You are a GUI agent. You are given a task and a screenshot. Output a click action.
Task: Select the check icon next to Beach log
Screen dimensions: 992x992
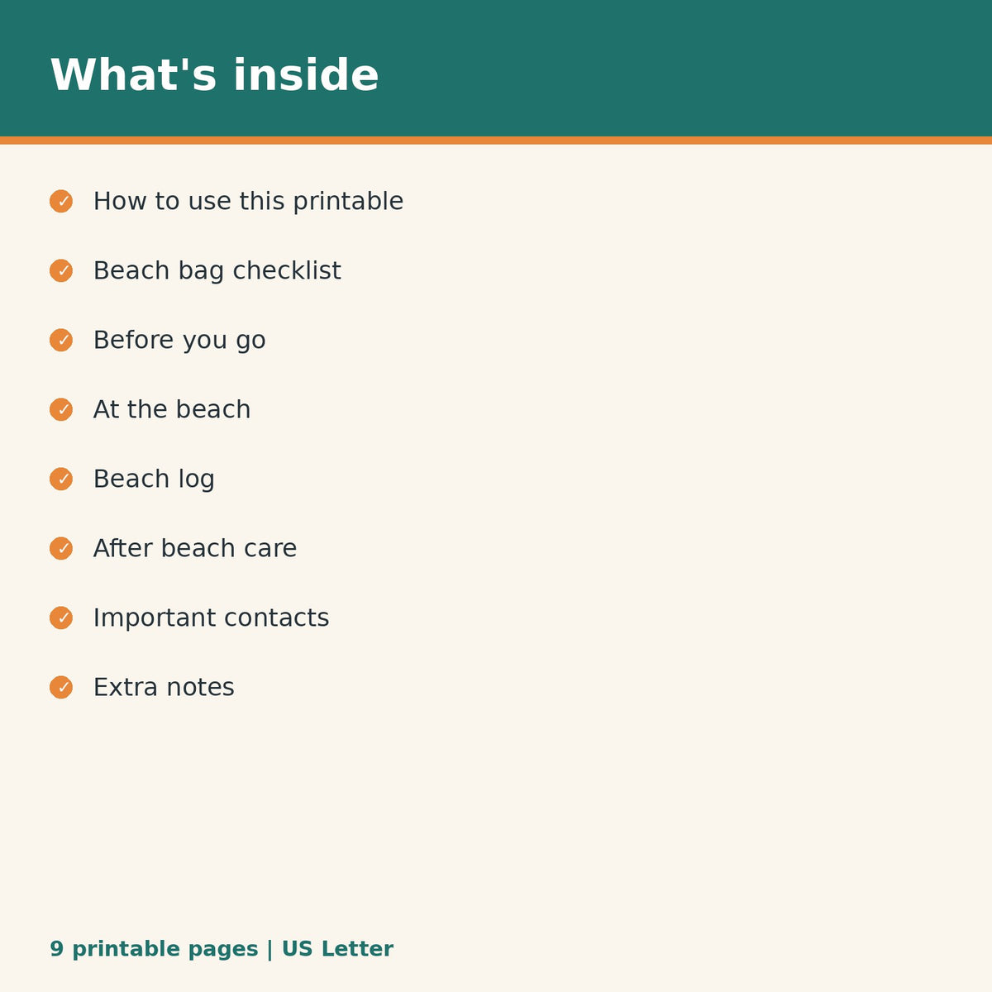pyautogui.click(x=61, y=479)
